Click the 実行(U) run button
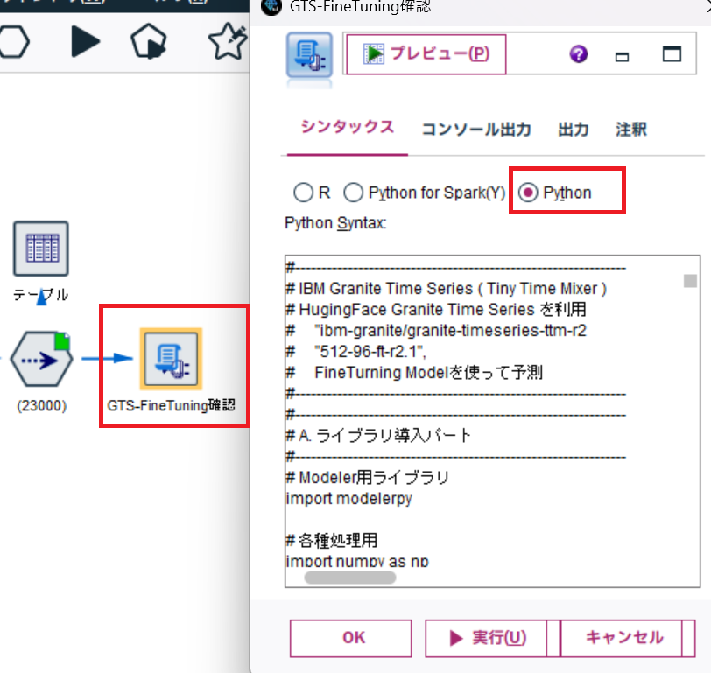Screen dimensions: 711x673 486,638
